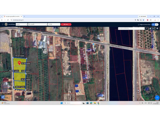Go forward in the browser
Image resolution: width=160 pixels, height=120 pixels.
5,20
